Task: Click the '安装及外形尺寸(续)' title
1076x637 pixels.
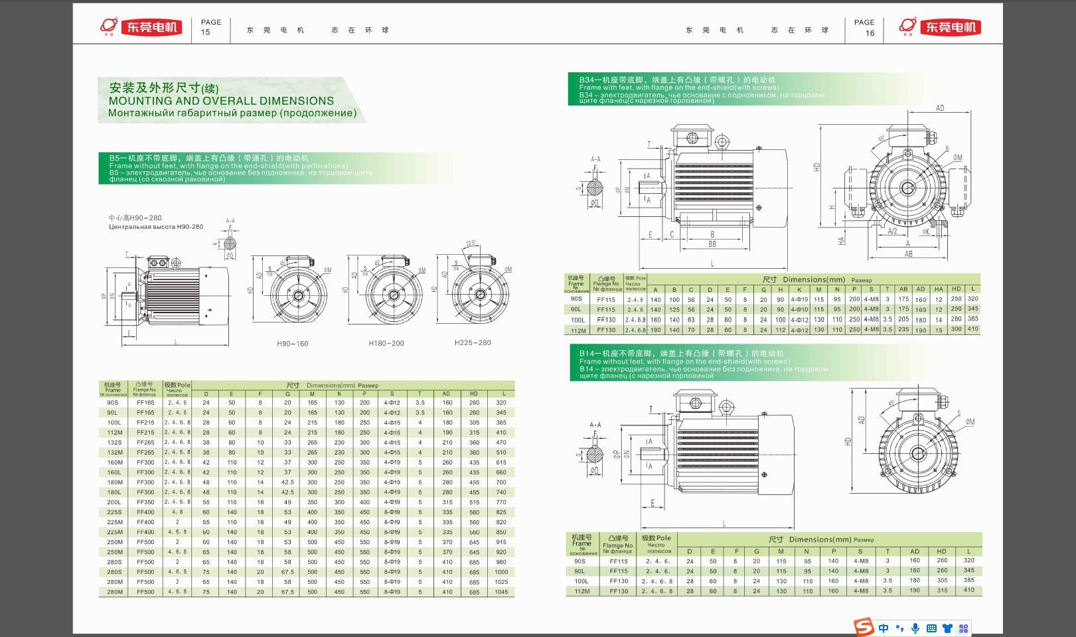Action: (163, 88)
